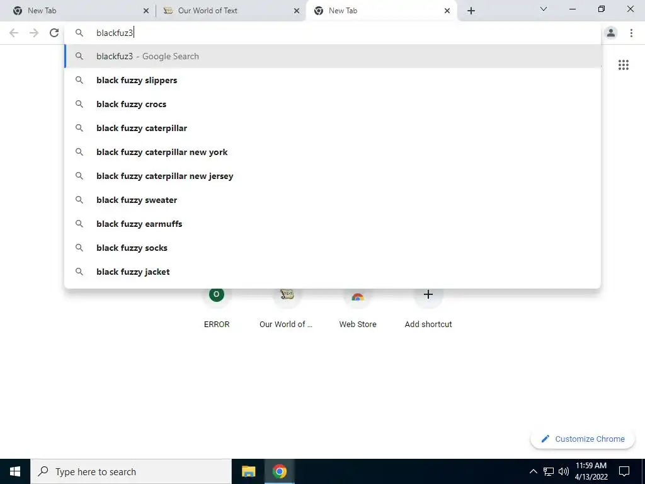
Task: Click search icon beside black fuzzy jacket
Action: (79, 272)
